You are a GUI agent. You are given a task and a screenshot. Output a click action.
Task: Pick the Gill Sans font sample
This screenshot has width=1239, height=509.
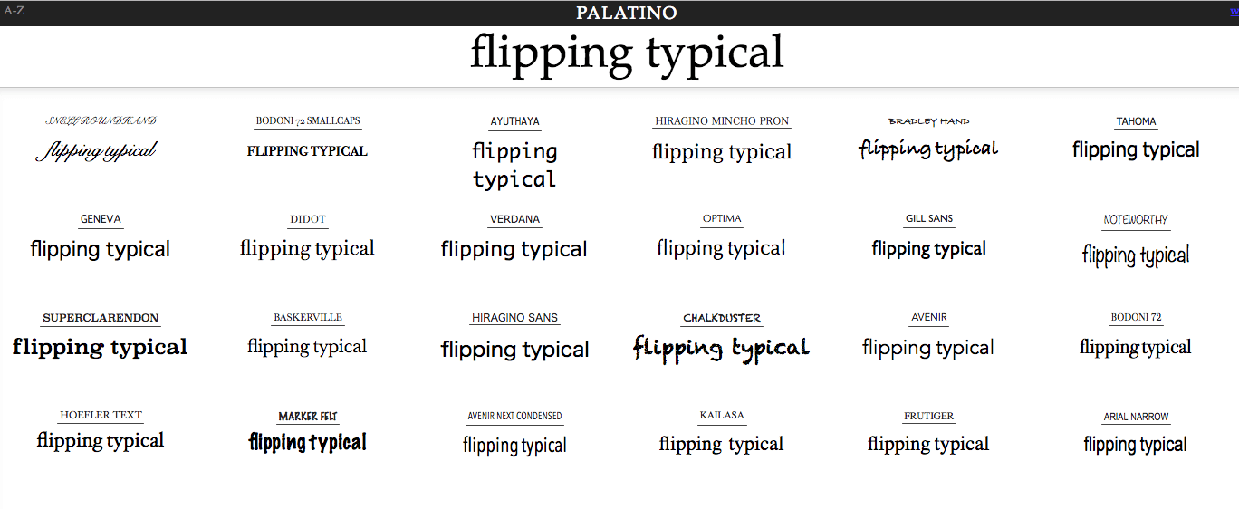click(x=928, y=248)
